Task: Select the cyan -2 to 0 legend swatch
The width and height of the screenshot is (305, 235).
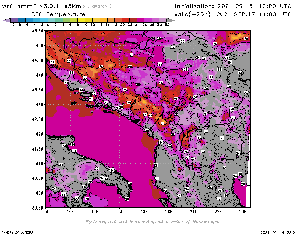Action: (44, 20)
